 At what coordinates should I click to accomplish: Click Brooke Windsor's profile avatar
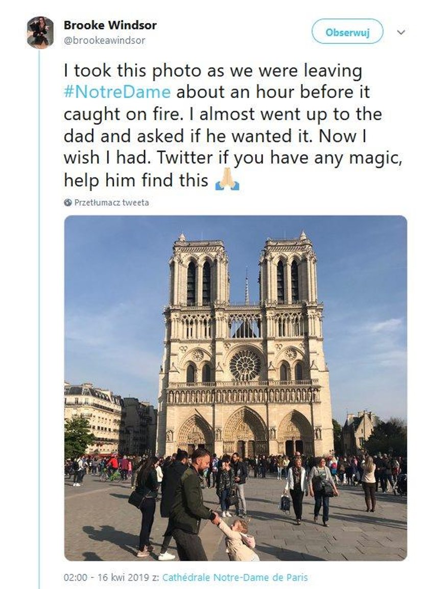pos(40,33)
